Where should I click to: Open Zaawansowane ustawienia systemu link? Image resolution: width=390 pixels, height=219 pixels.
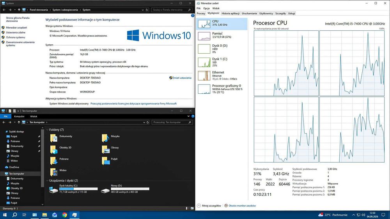pyautogui.click(x=20, y=44)
